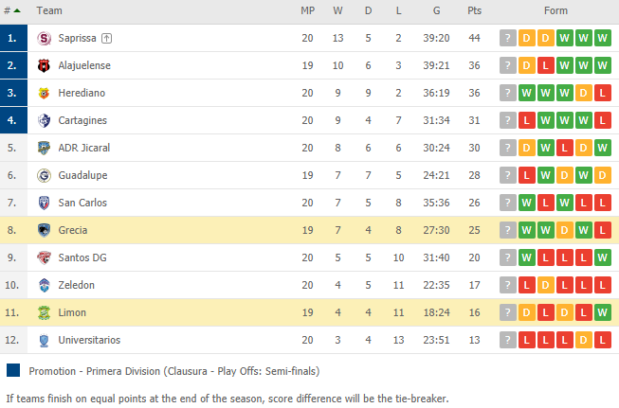This screenshot has height=408, width=619.
Task: Click the Limon club logo
Action: pos(44,312)
